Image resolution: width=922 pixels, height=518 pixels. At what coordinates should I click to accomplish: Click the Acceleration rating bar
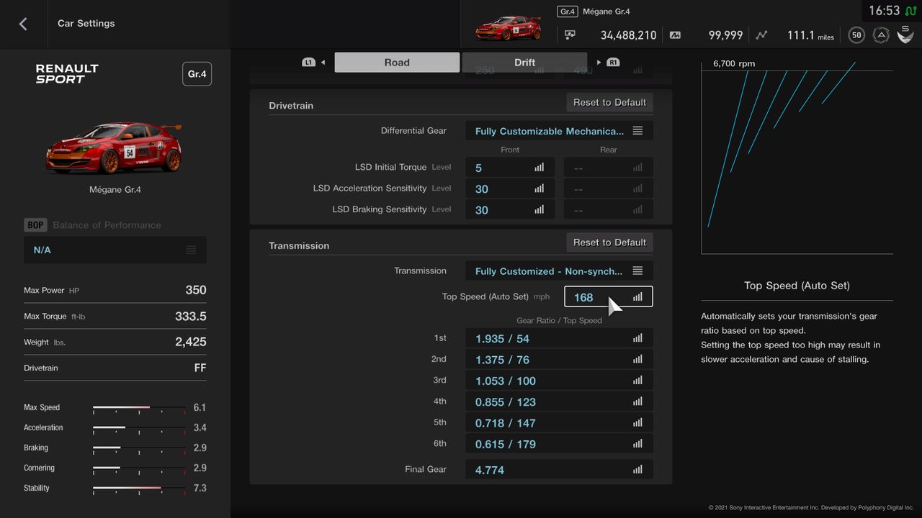139,428
